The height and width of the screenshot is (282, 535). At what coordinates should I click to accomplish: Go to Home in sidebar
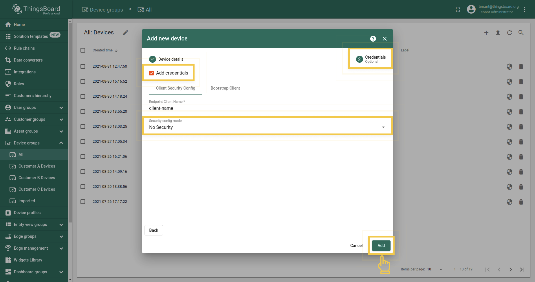click(x=34, y=25)
